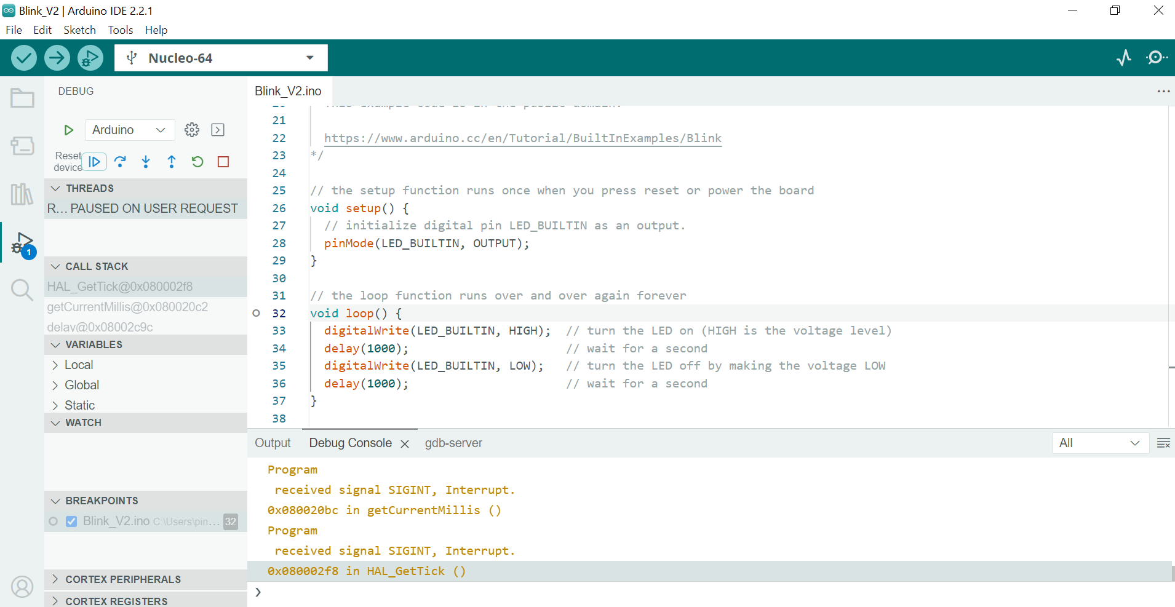Select getCurrentMillis frame in call stack
The height and width of the screenshot is (607, 1175).
tap(127, 307)
